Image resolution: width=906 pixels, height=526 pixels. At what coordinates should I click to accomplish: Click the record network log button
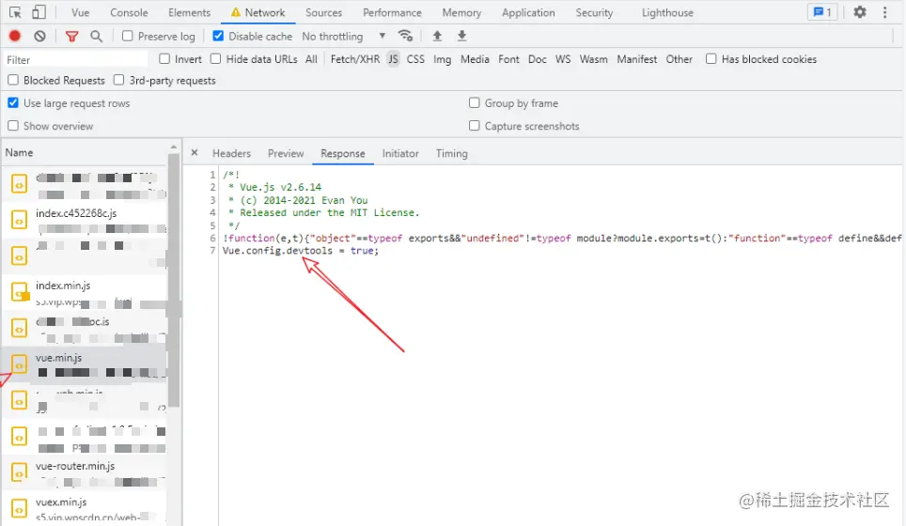15,36
